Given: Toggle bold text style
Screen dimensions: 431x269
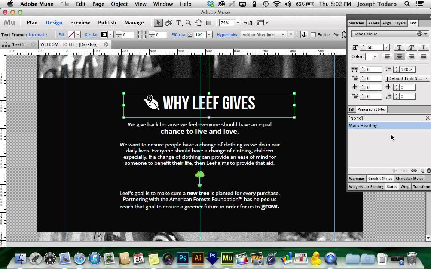Looking at the screenshot, I should pyautogui.click(x=399, y=47).
